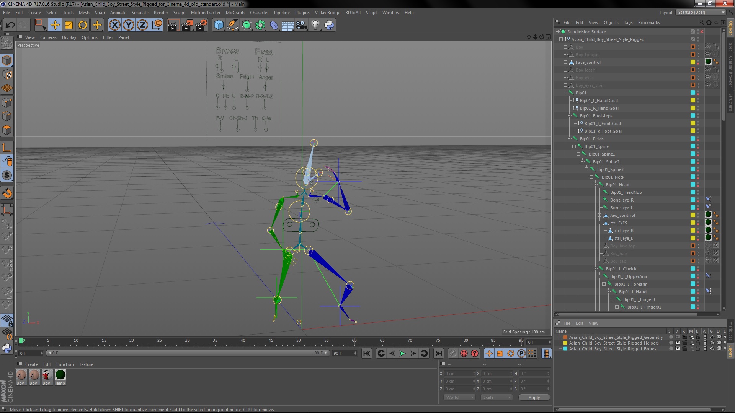This screenshot has height=413, width=735.
Task: Click the Axis mode L icon
Action: point(7,148)
